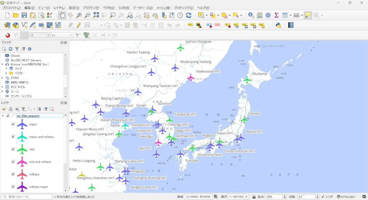Click the Save Project floppy disk icon

(x=24, y=15)
